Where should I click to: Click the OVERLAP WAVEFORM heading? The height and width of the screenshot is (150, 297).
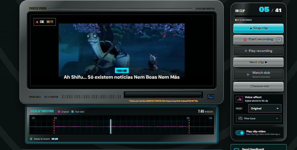[42, 111]
